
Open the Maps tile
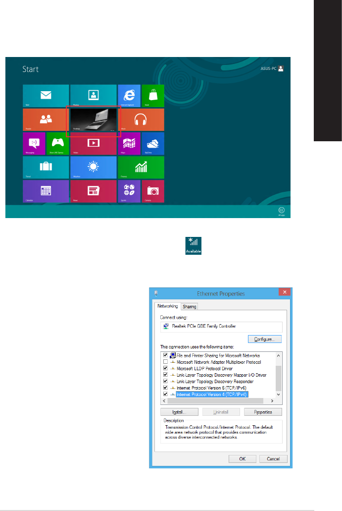coord(129,143)
